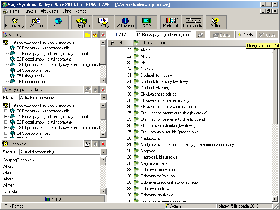Open Listy płac from toolbar
Viewport: 280px width, 210px height.
[x=82, y=22]
